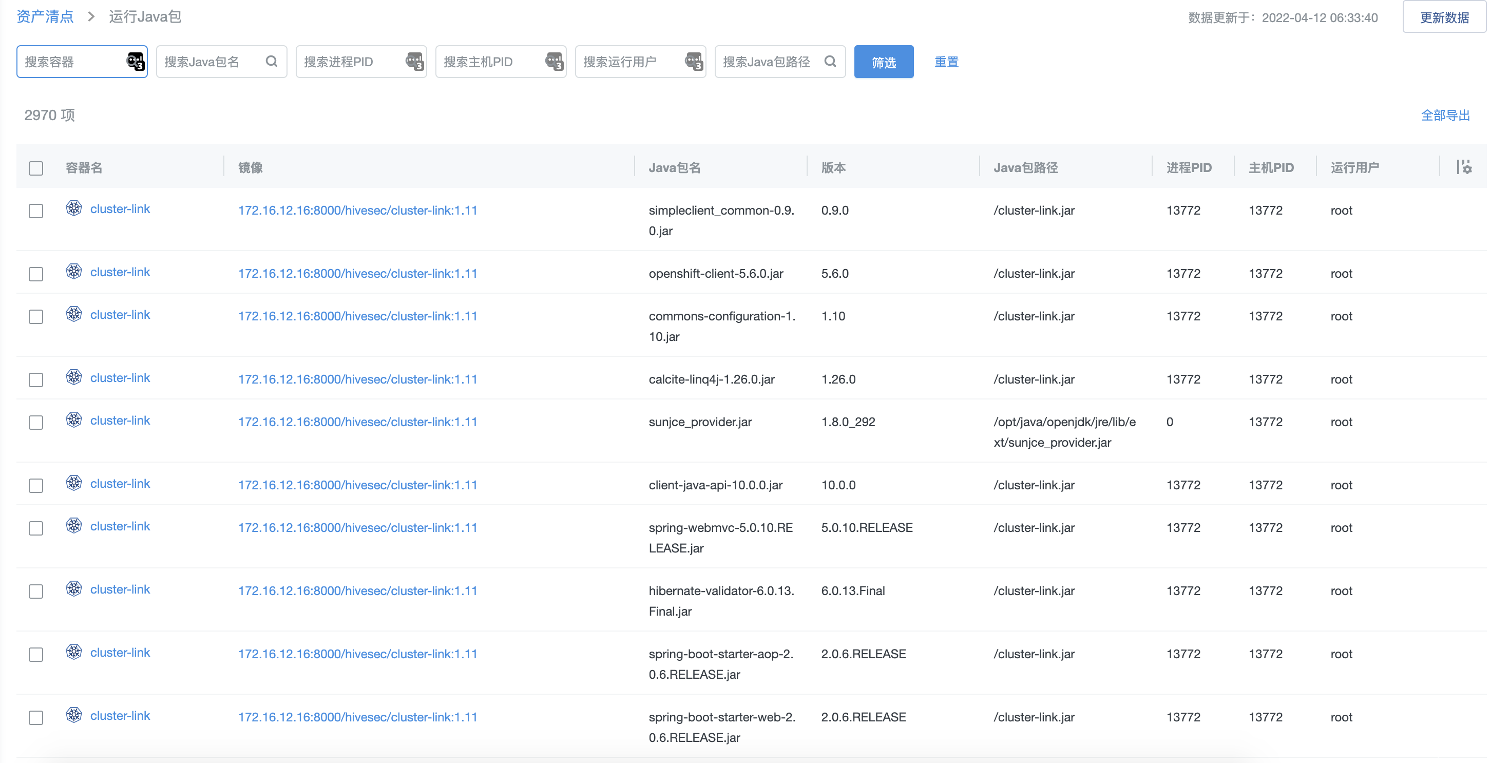The height and width of the screenshot is (763, 1490).
Task: Click search icon in Java包名 field
Action: pyautogui.click(x=271, y=61)
